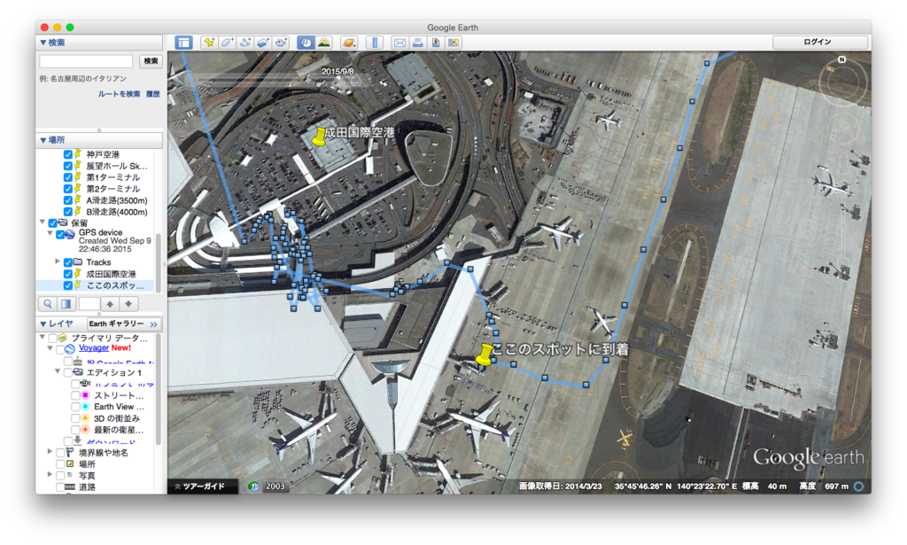Image resolution: width=907 pixels, height=545 pixels.
Task: Open the Earth ギャラリー tab
Action: (x=116, y=324)
